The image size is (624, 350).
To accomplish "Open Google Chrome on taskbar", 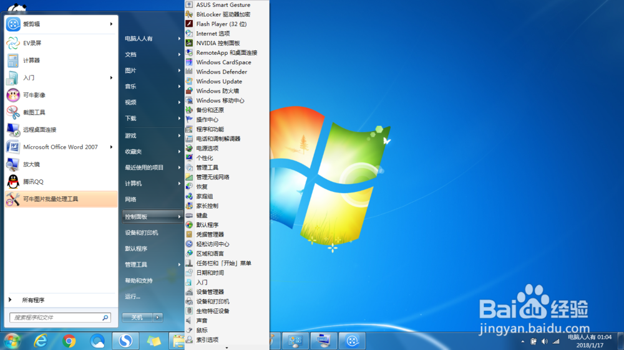I will [x=69, y=341].
